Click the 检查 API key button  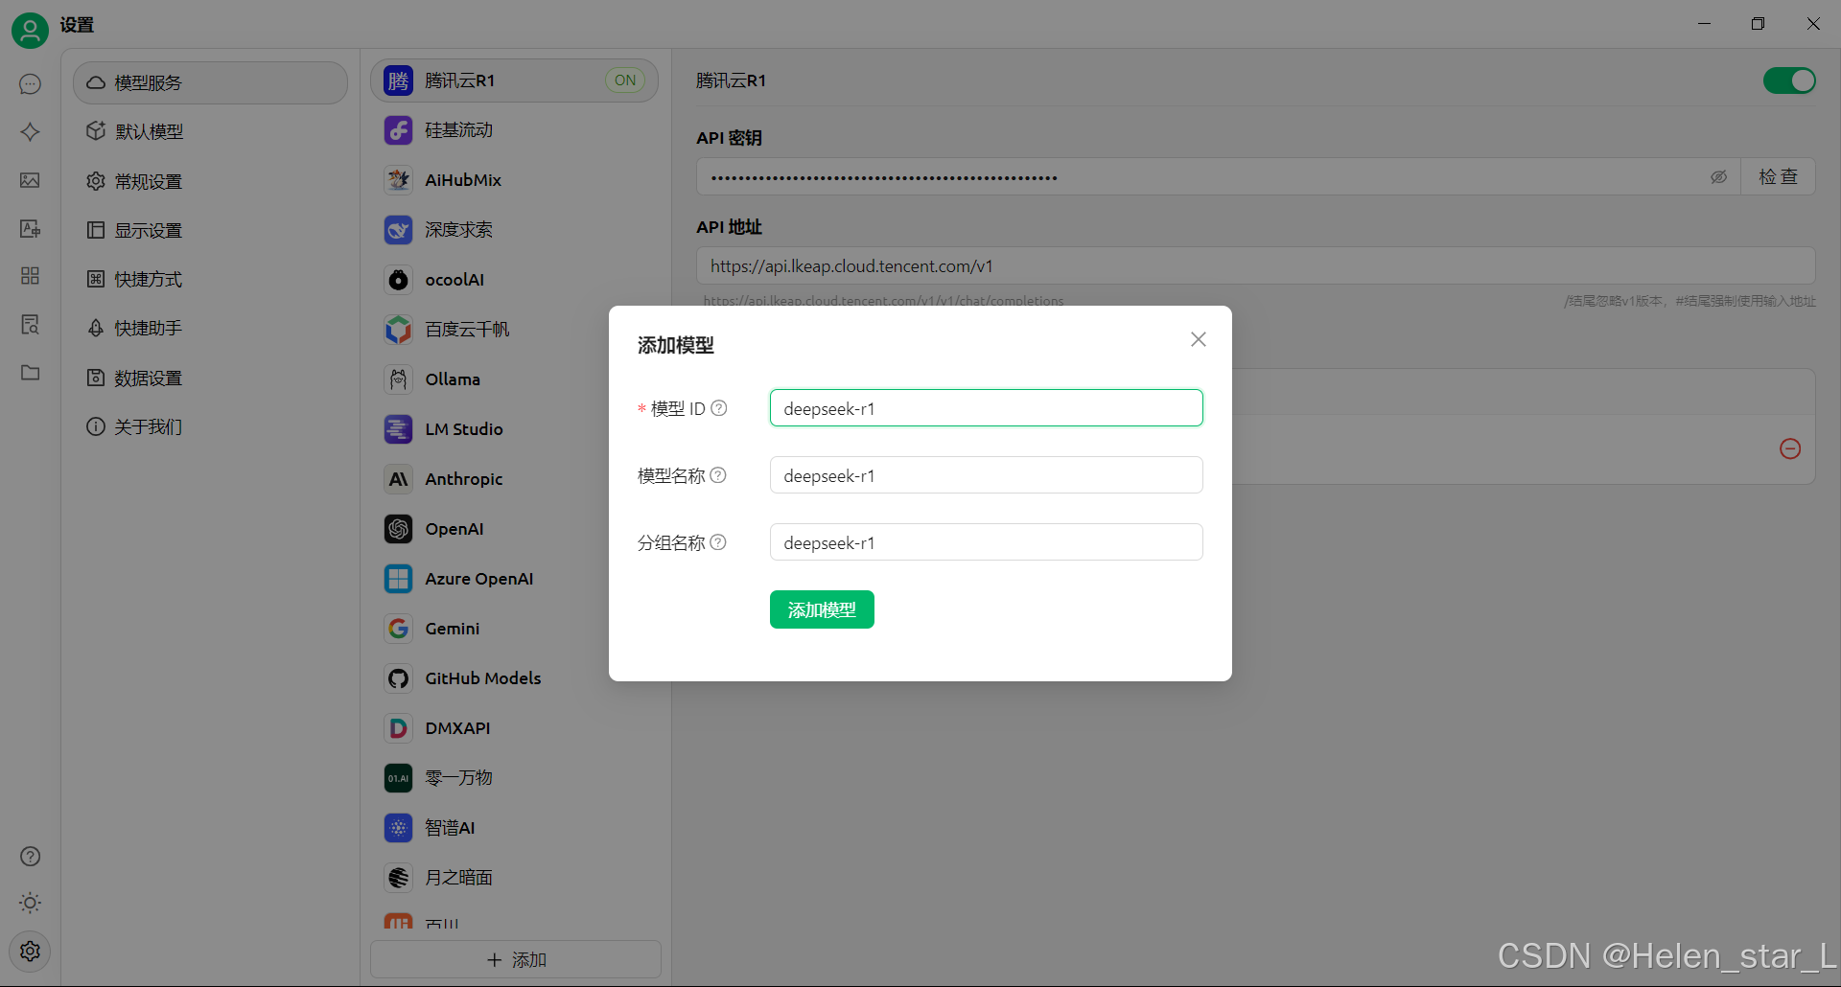tap(1778, 176)
